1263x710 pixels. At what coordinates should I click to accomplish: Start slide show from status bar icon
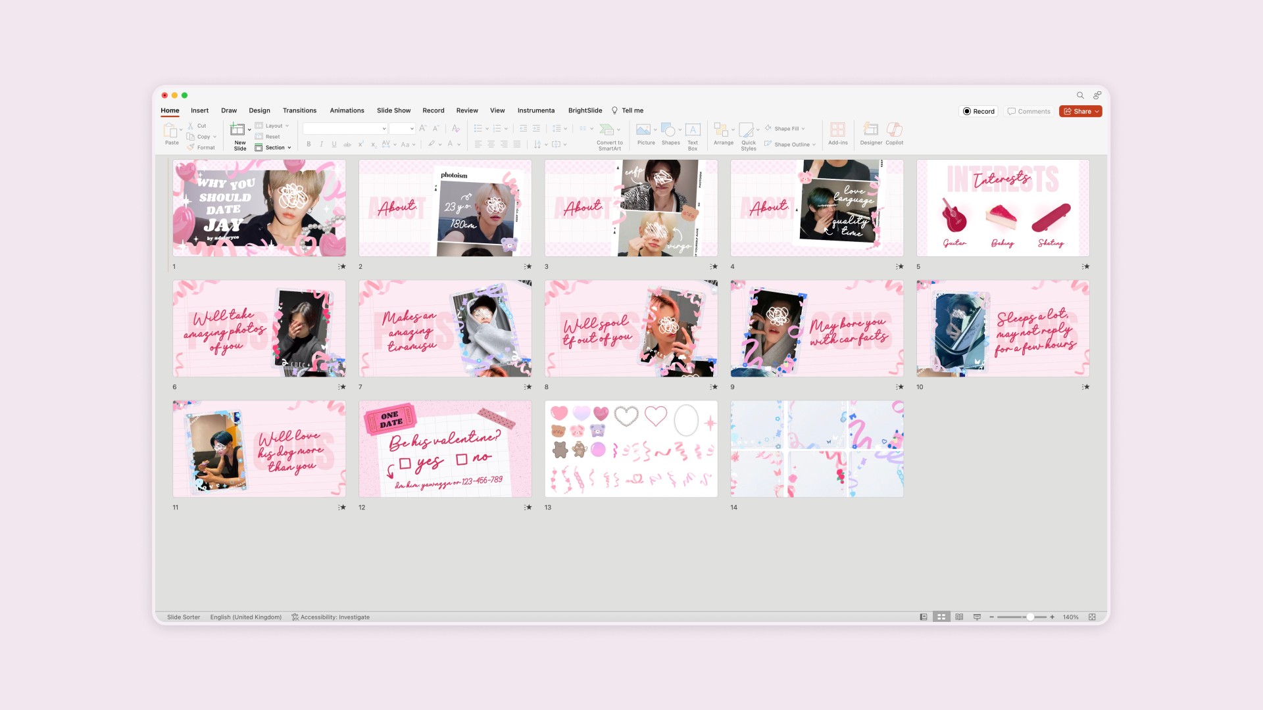977,617
